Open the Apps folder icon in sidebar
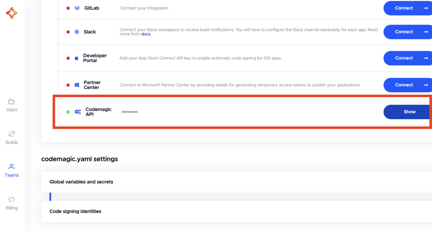This screenshot has height=231, width=432. coord(12,101)
